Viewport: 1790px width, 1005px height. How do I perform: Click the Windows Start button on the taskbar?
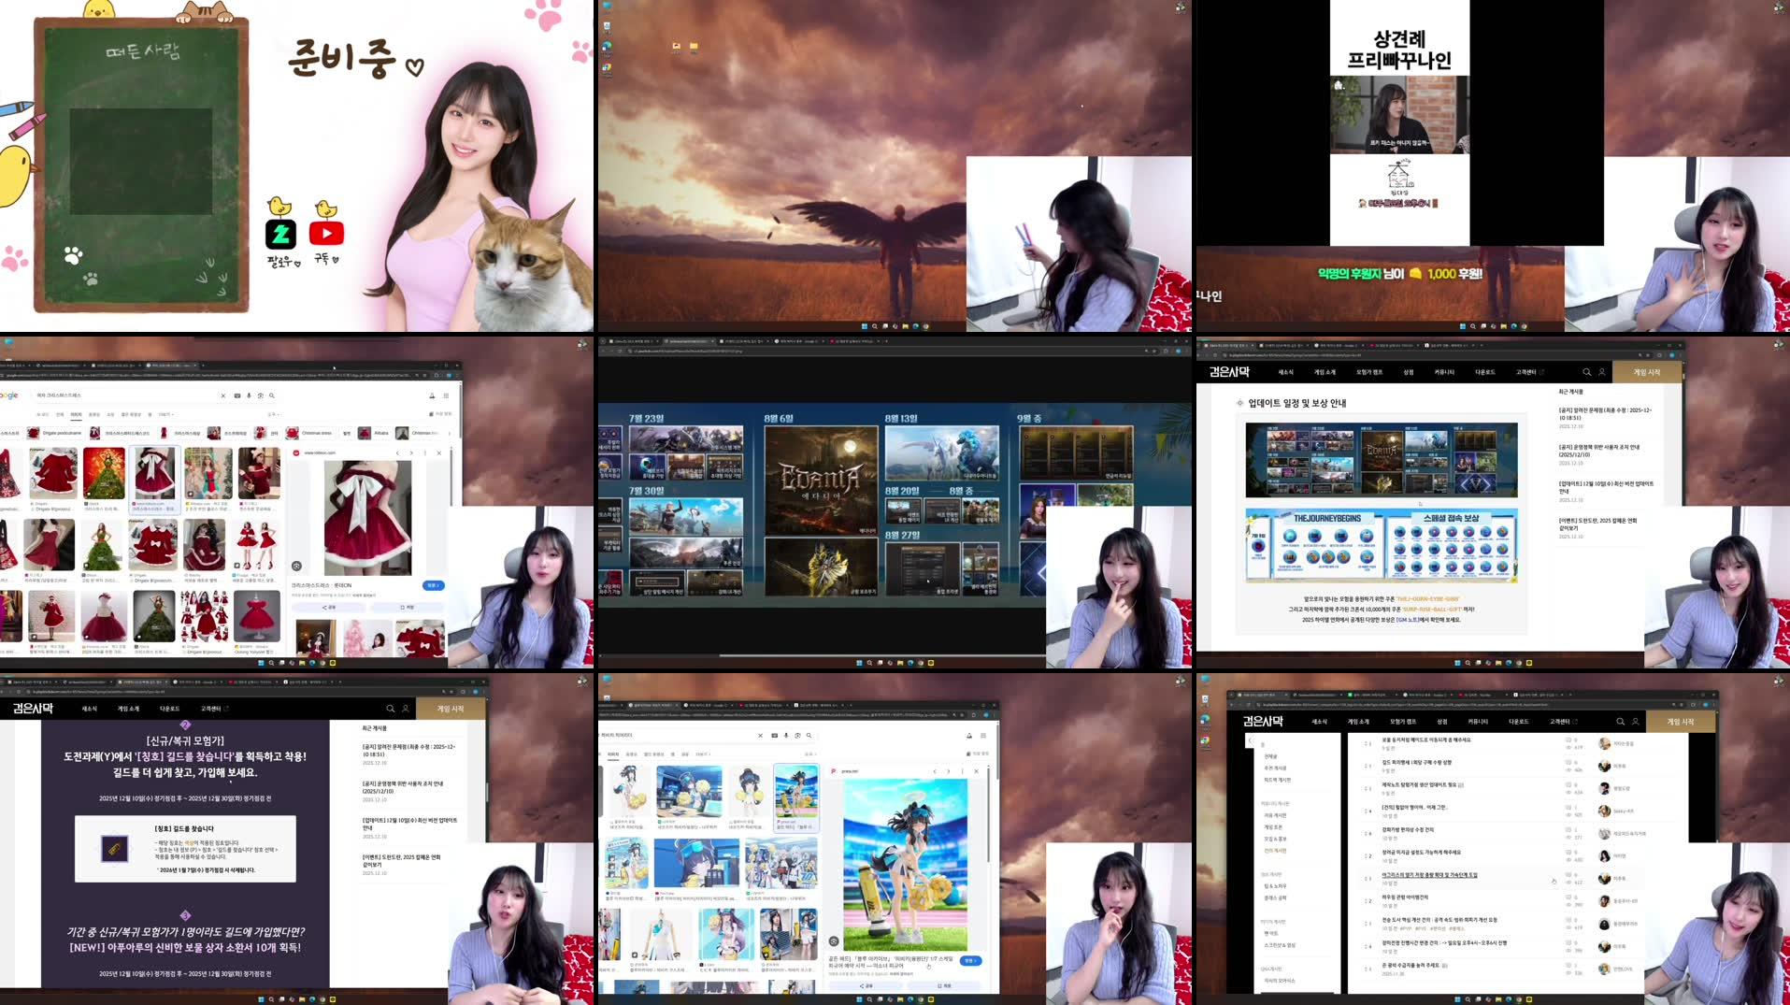pyautogui.click(x=860, y=663)
